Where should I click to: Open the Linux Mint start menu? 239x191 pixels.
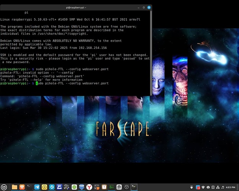coord(4,187)
